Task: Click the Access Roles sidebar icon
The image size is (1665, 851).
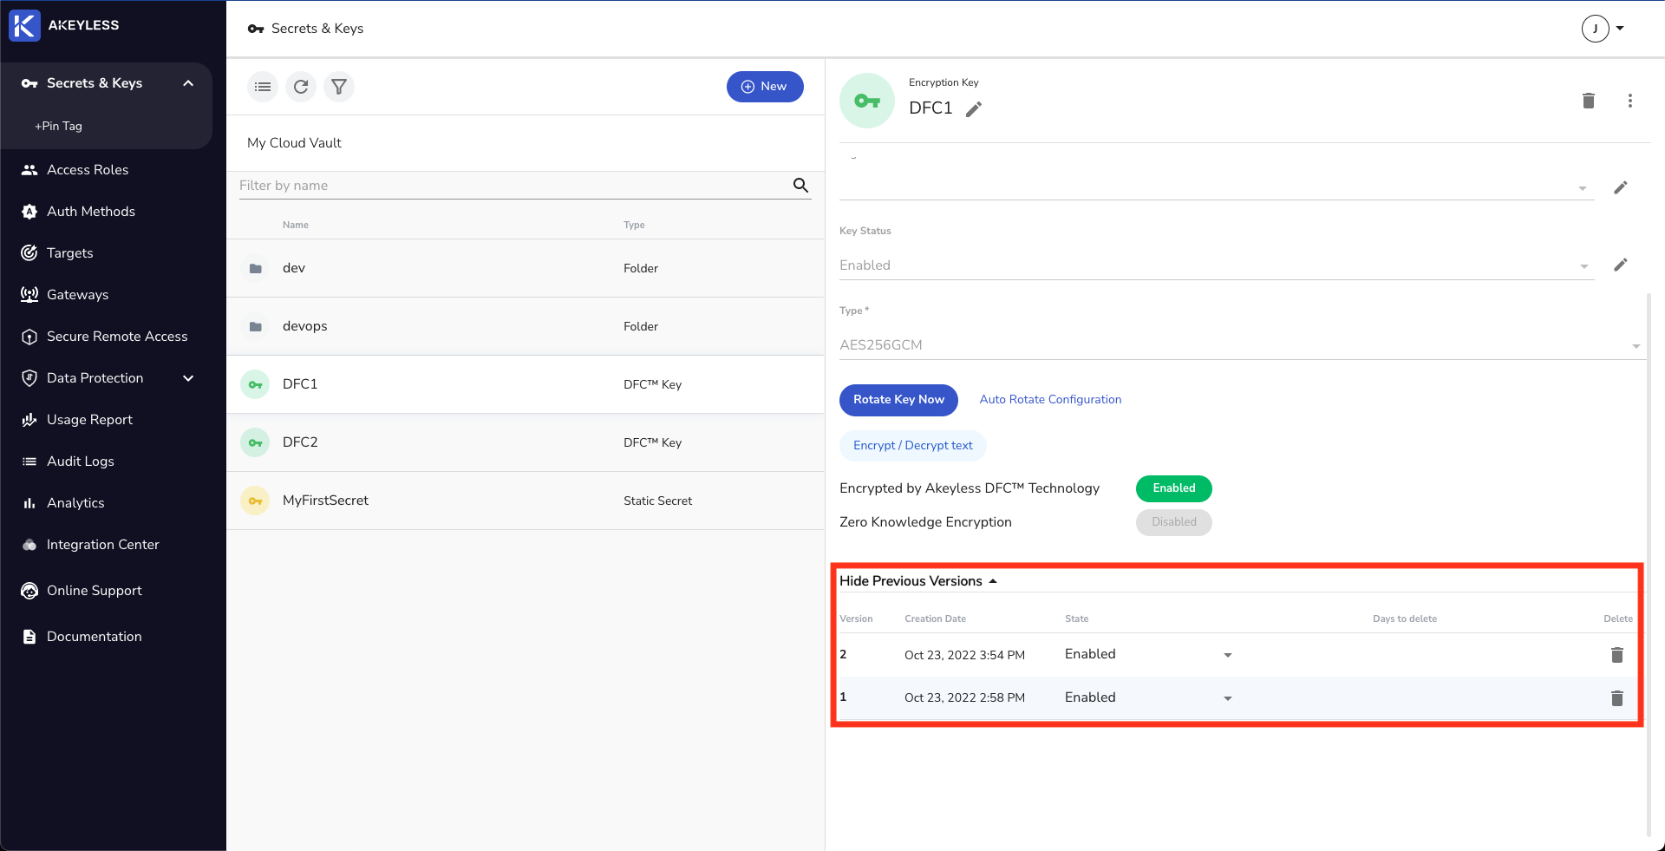Action: pos(29,170)
